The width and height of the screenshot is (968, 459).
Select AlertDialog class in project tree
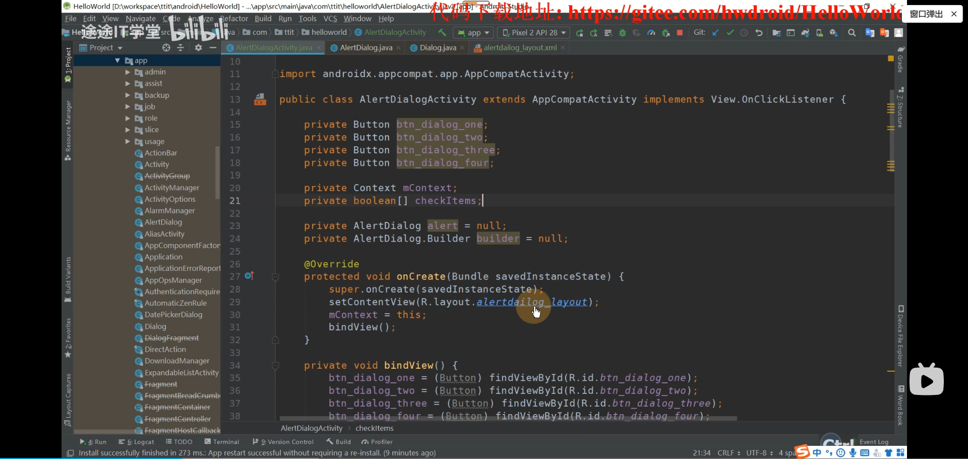point(163,222)
